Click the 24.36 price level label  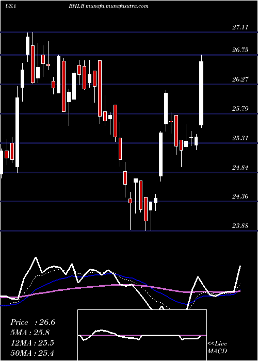click(240, 196)
